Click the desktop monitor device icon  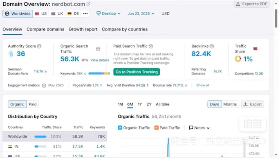click(99, 13)
